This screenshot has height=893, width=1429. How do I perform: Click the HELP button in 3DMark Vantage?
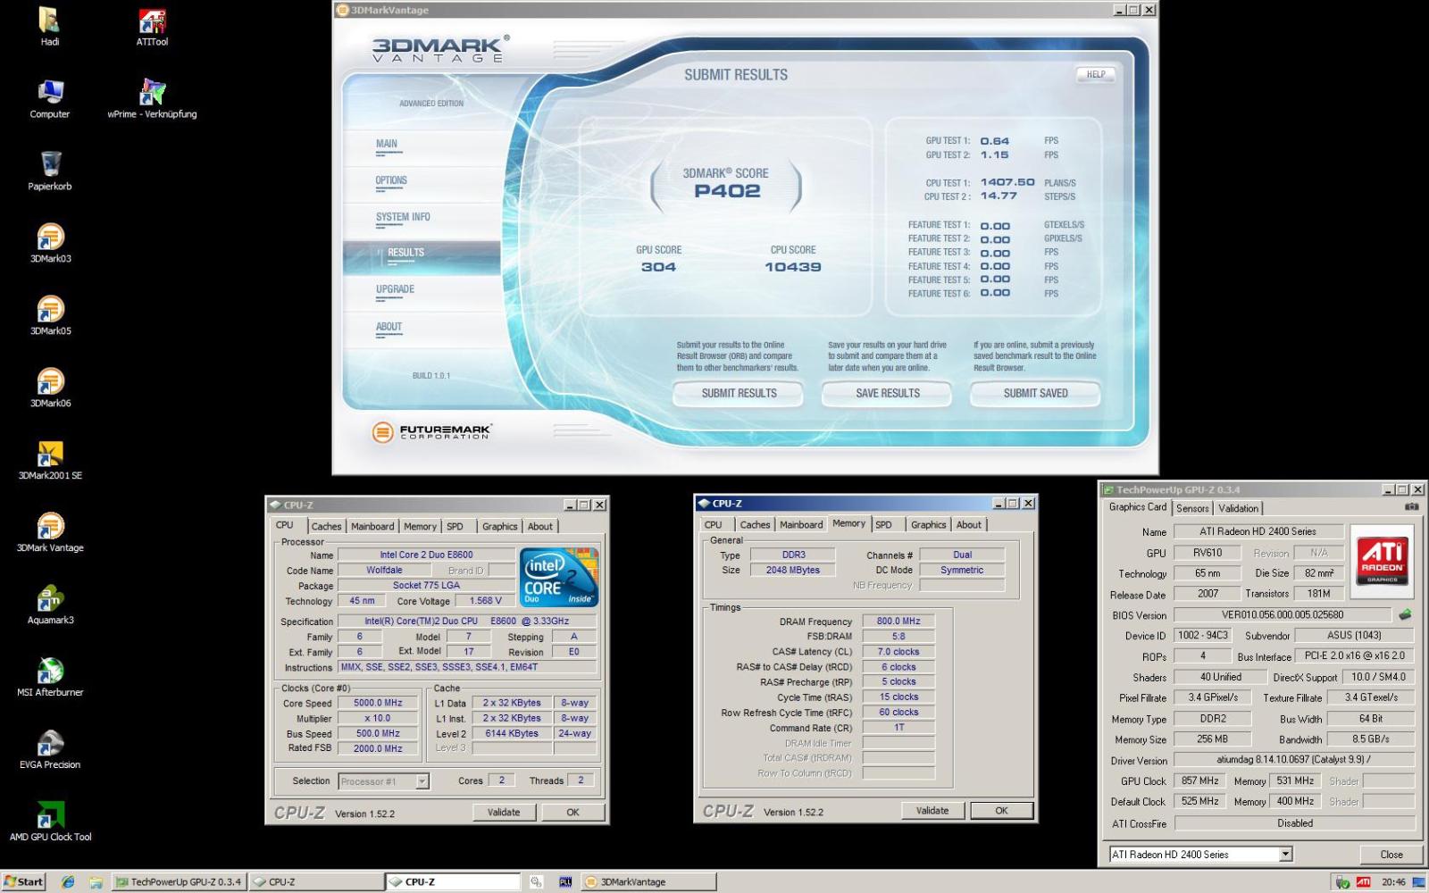pyautogui.click(x=1096, y=75)
